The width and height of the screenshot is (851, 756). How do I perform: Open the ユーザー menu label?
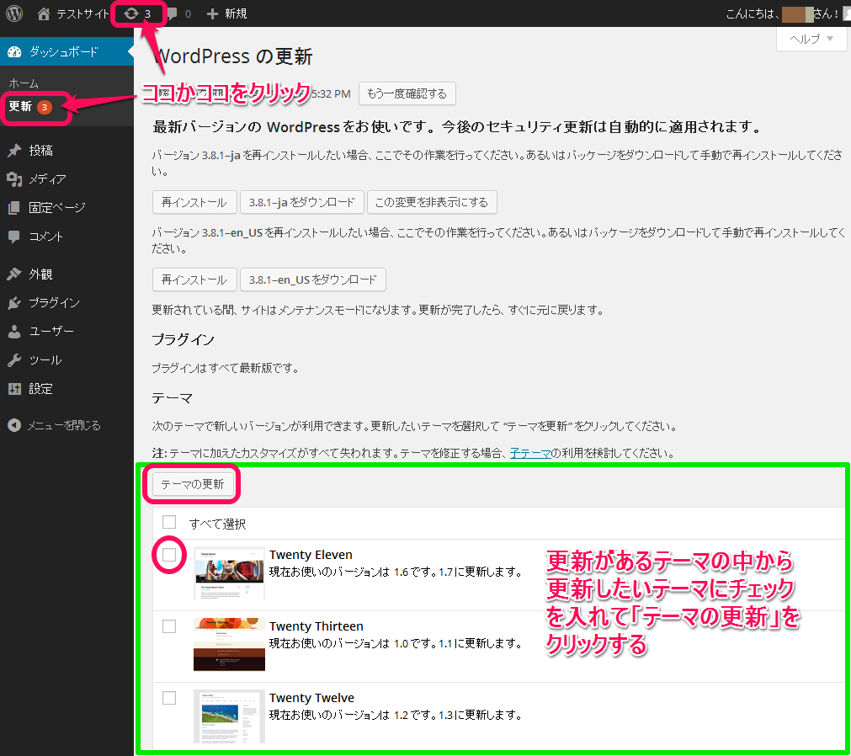tap(51, 331)
